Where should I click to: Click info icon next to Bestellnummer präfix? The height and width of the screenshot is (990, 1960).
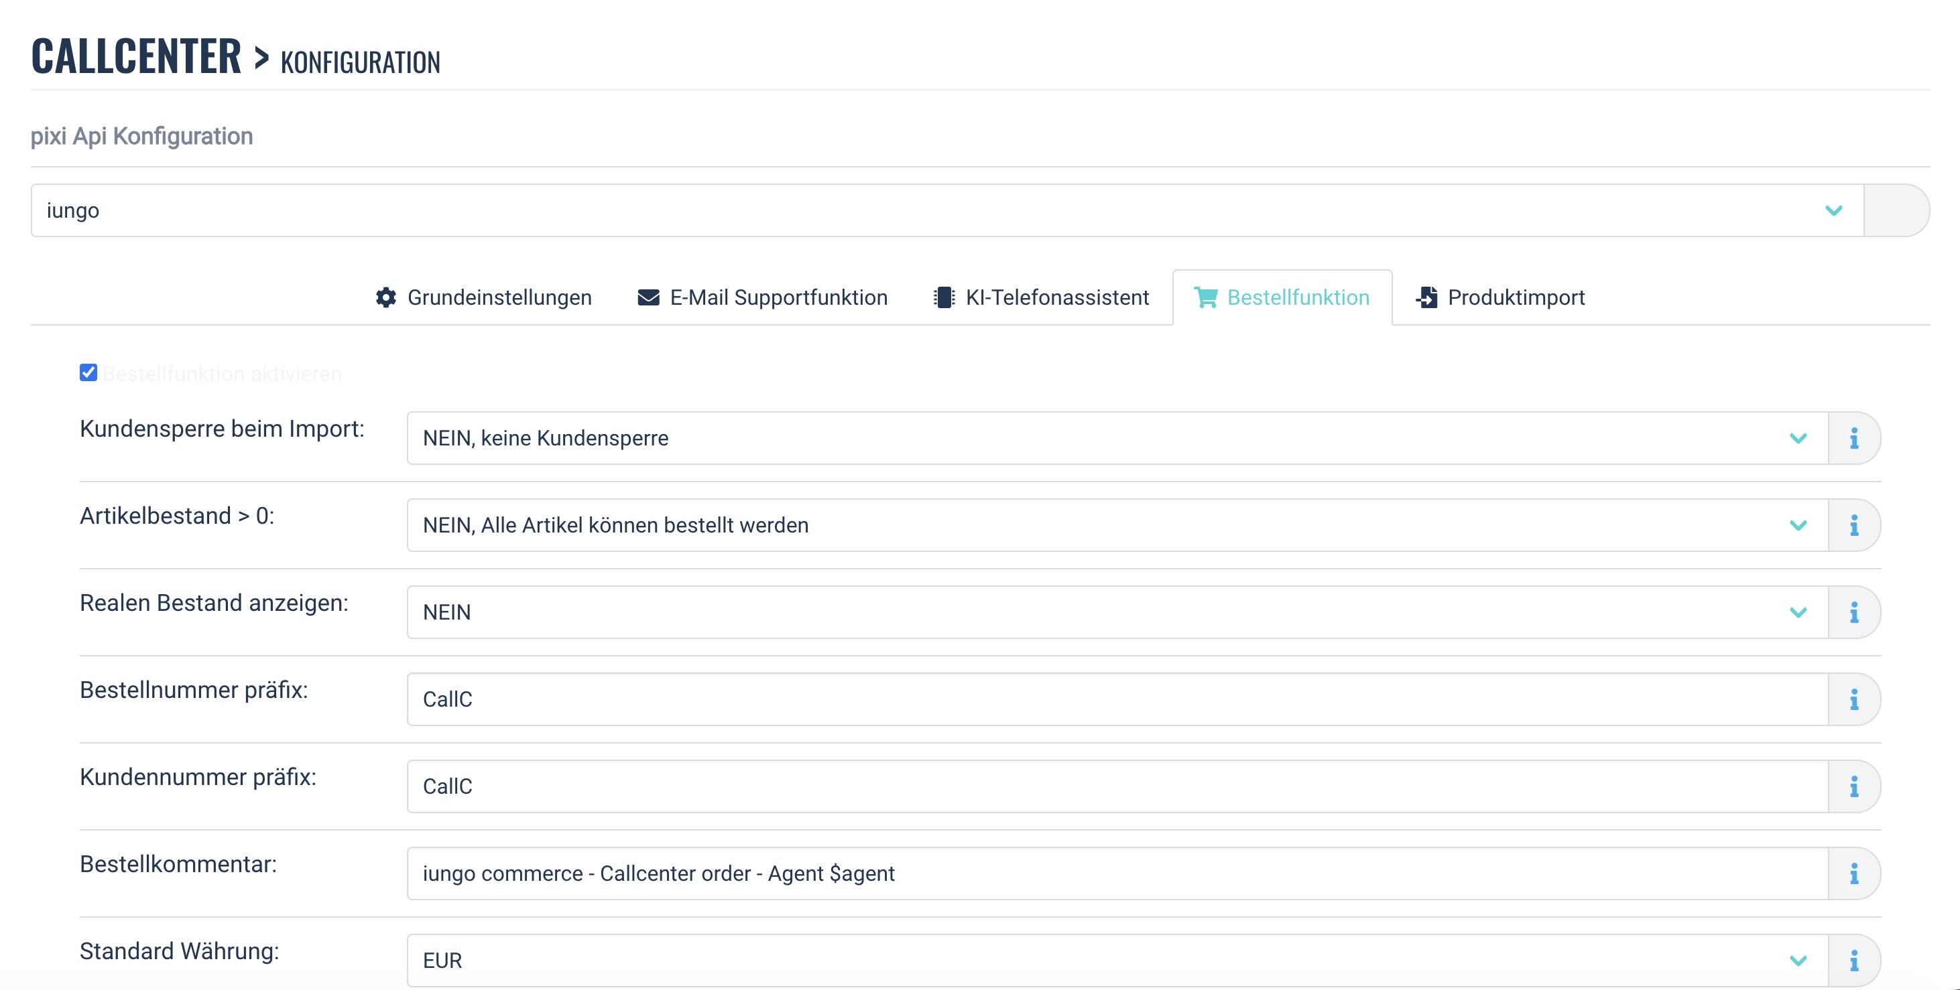(1853, 699)
